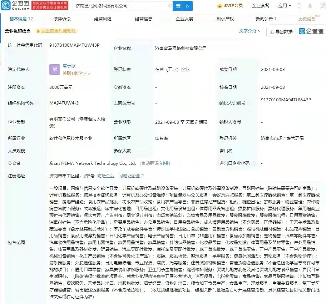Click the 查一下 search button
The width and height of the screenshot is (326, 304).
point(183,6)
